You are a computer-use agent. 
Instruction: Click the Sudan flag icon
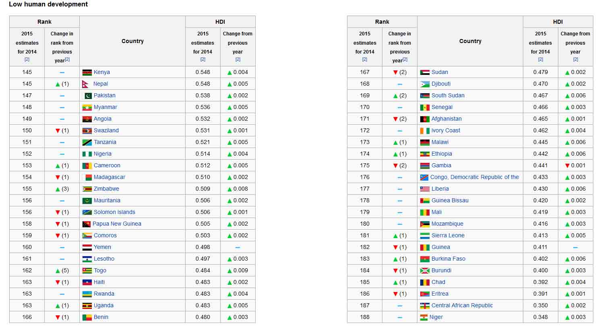click(x=425, y=72)
